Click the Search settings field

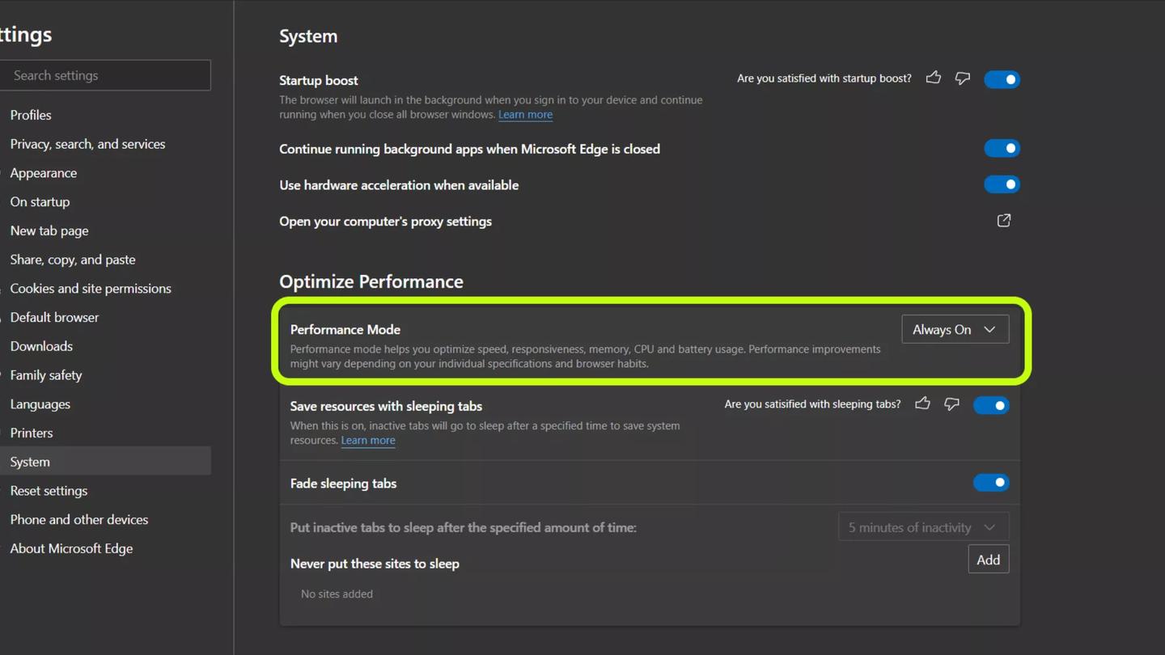[x=106, y=75]
